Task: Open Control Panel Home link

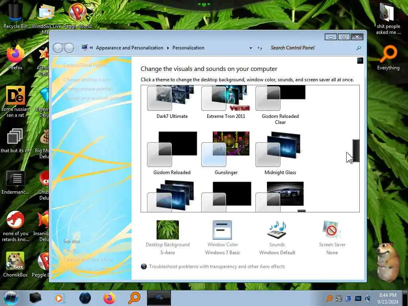Action: coord(85,65)
